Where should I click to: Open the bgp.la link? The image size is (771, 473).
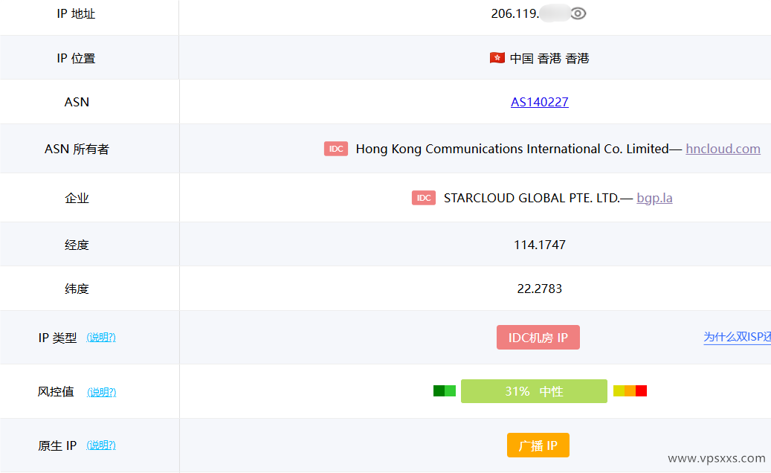coord(654,198)
